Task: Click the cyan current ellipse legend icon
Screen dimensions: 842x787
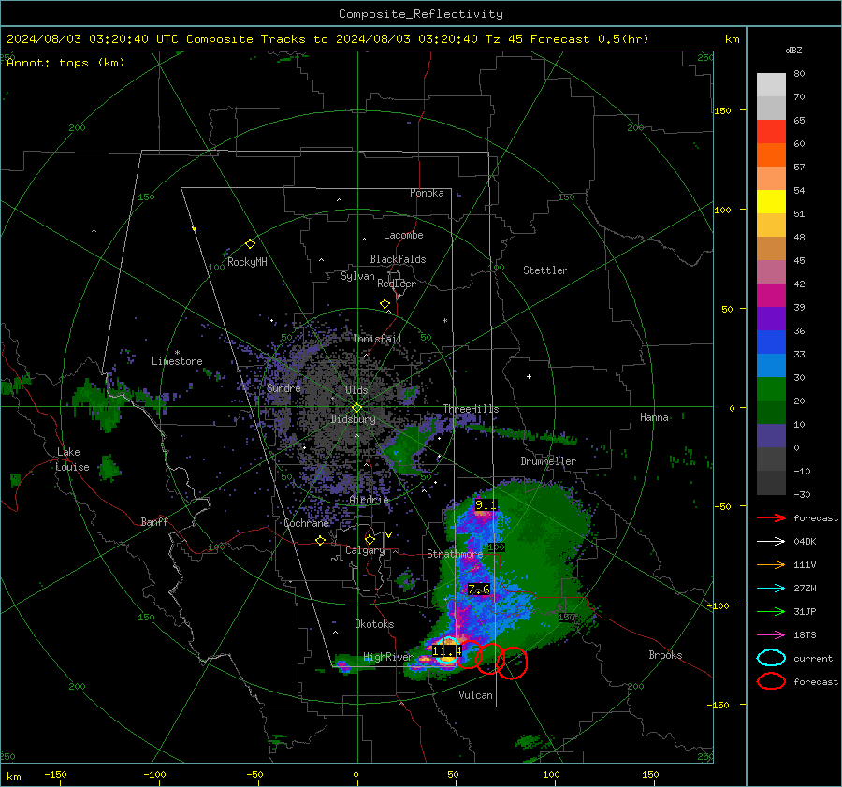Action: 771,658
